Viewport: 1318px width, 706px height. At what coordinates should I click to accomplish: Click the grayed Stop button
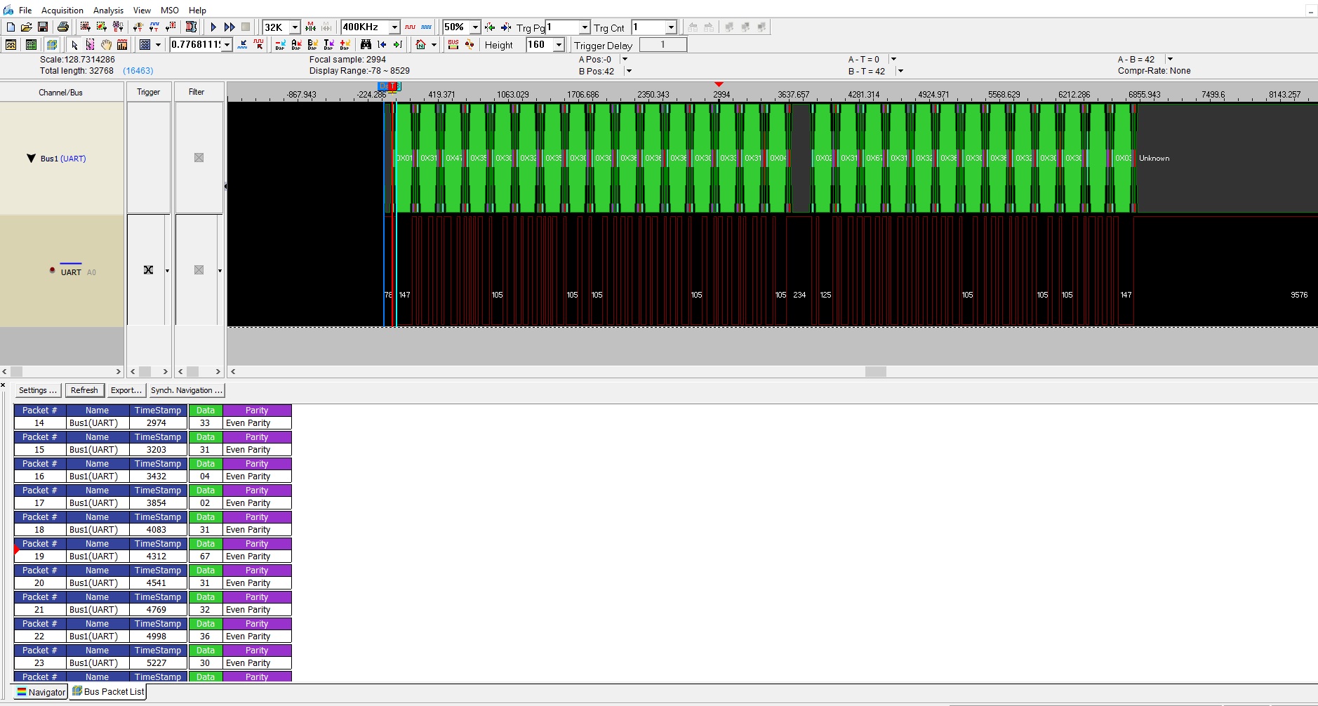click(x=246, y=27)
